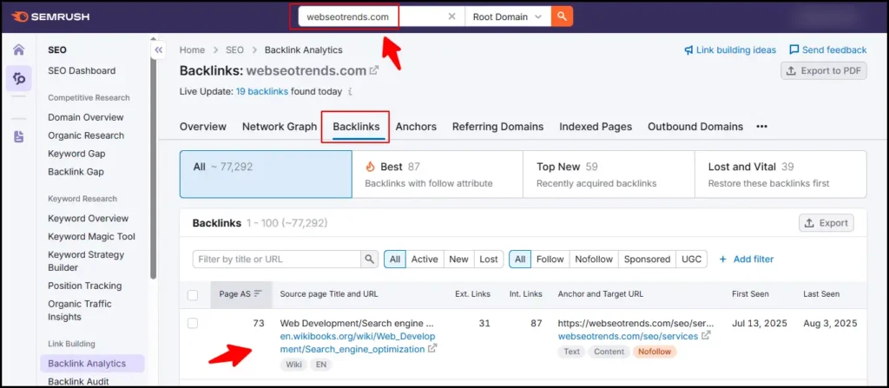Switch to the Anchors tab
889x388 pixels.
point(416,127)
